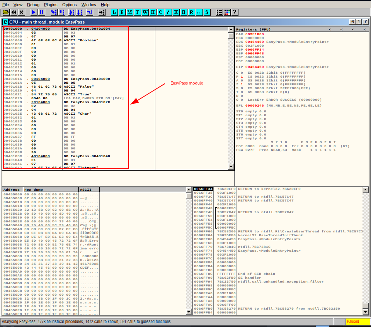Open Breakpoints window (B button)
The height and width of the screenshot is (327, 371).
point(184,12)
